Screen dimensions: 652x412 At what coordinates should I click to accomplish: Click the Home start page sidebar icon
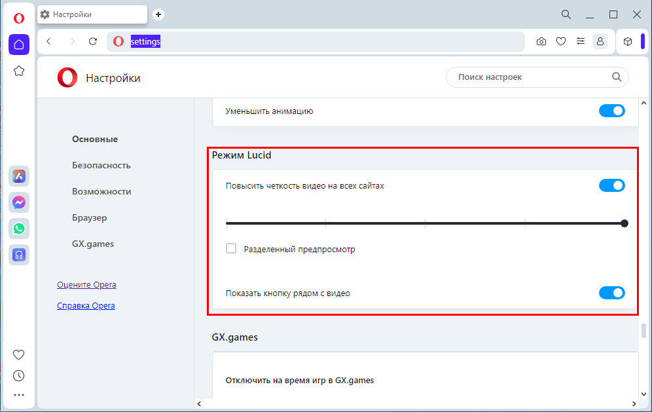coord(19,45)
